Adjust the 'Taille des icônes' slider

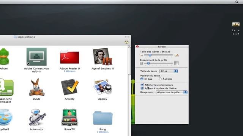(x=150, y=55)
